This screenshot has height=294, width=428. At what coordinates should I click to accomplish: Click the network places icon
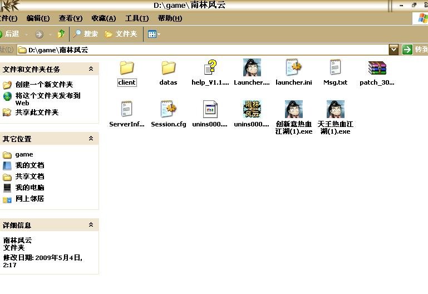[7, 199]
